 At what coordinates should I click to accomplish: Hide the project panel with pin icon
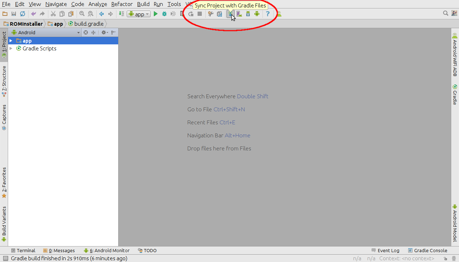pyautogui.click(x=113, y=32)
